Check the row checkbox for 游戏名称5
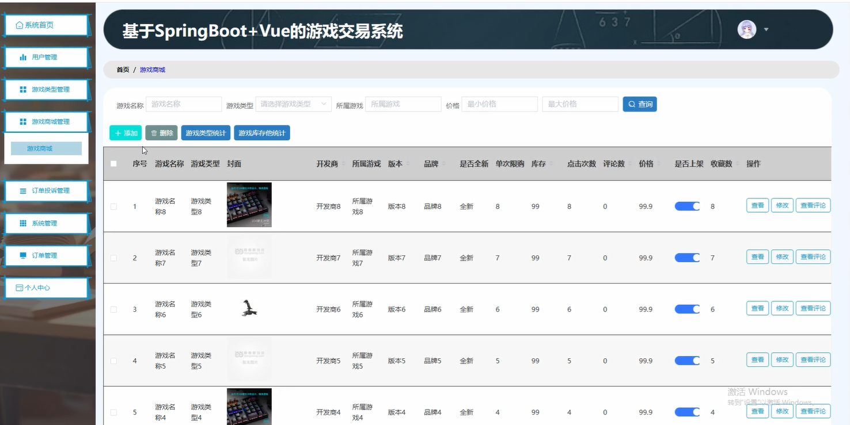The width and height of the screenshot is (850, 425). [113, 361]
